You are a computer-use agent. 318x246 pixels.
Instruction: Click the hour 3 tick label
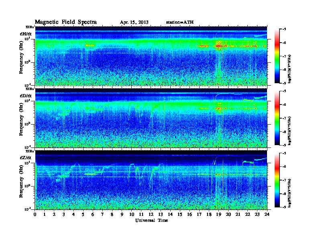[x=64, y=214]
